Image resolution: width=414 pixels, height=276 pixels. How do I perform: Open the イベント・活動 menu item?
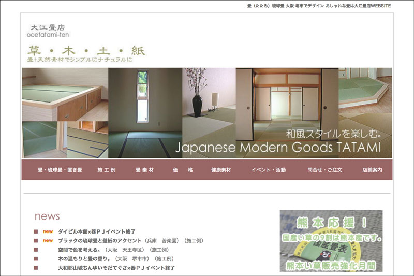[x=268, y=170]
